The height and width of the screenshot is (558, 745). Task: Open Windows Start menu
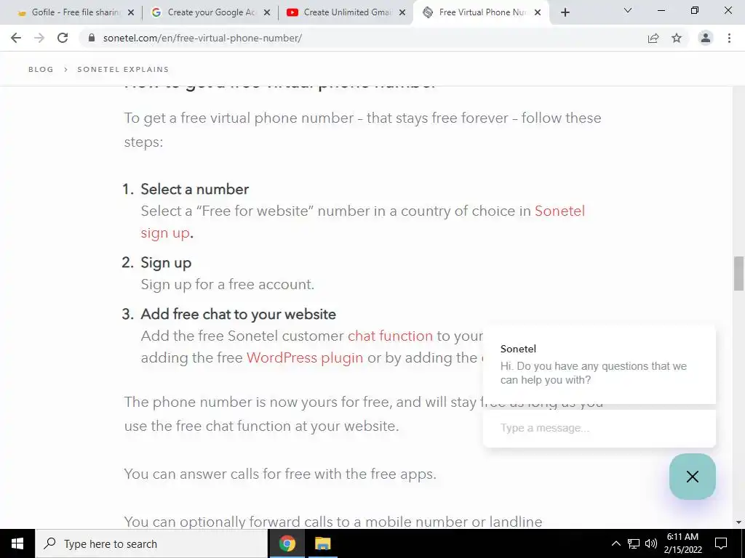[17, 543]
